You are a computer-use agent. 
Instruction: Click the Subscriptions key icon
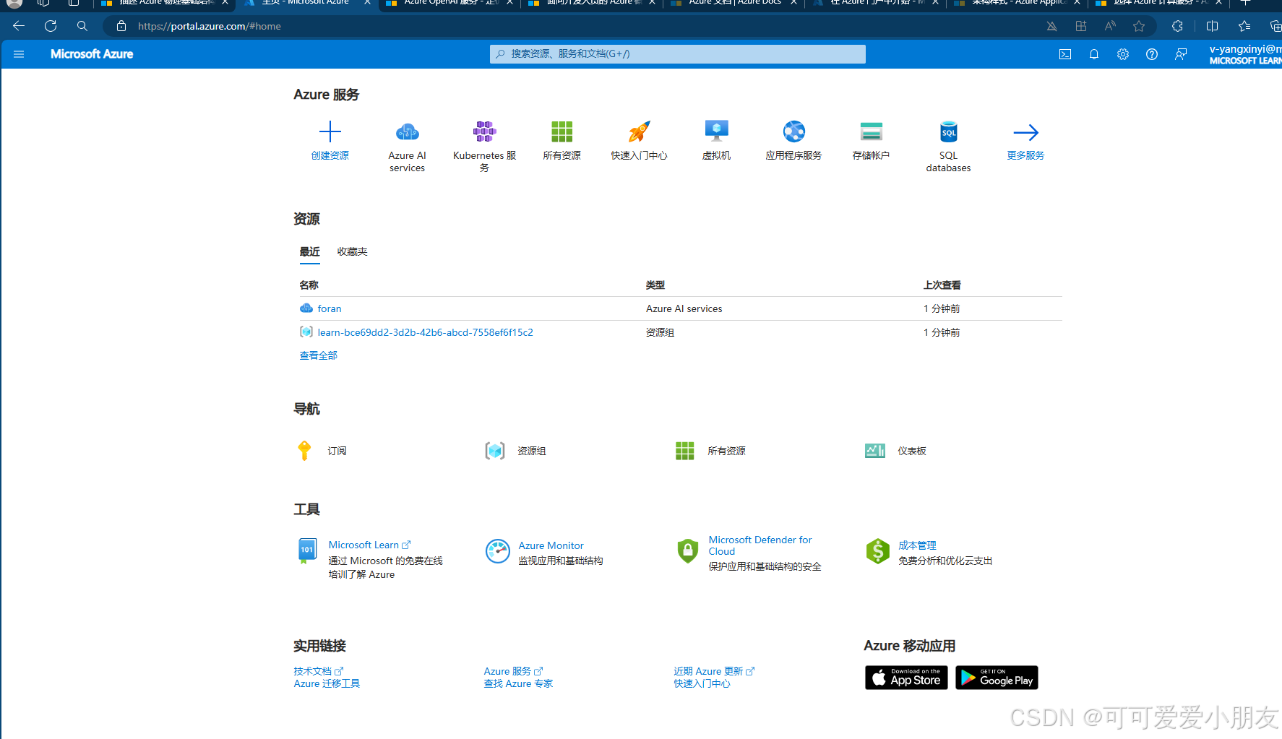(x=304, y=451)
